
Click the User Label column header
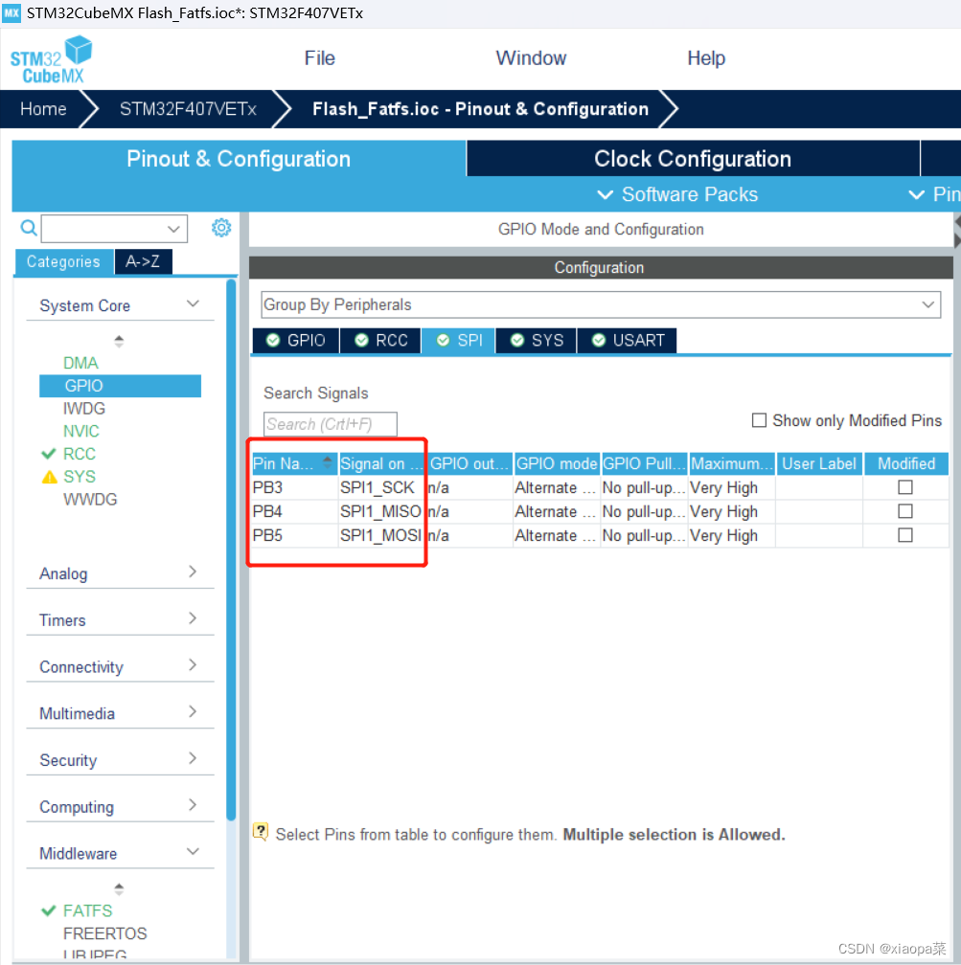coord(818,463)
